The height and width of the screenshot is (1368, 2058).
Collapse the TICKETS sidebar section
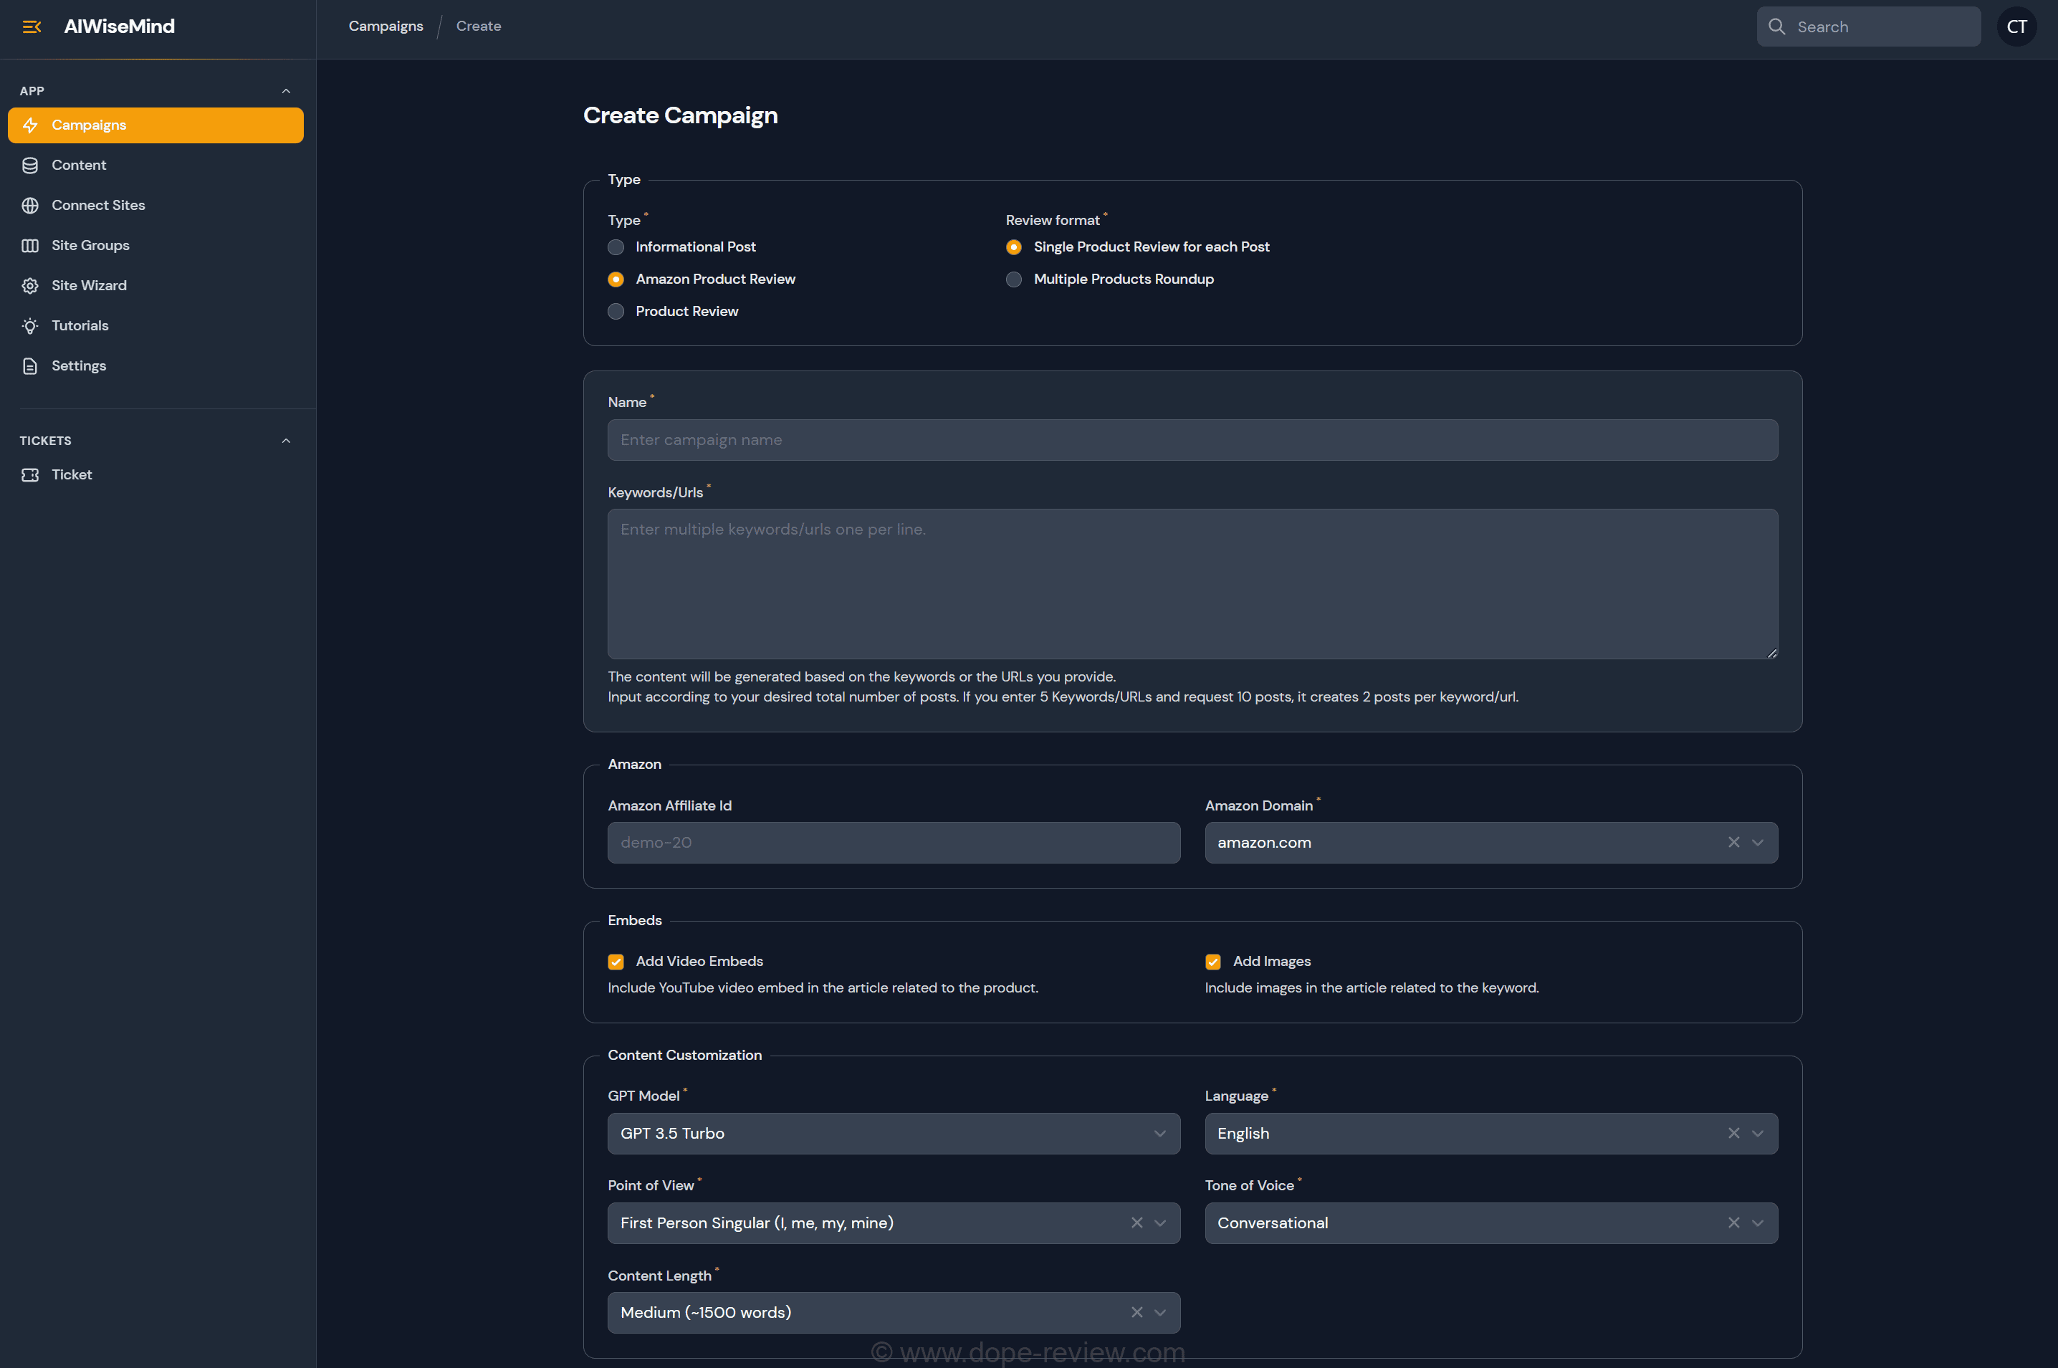(x=286, y=441)
